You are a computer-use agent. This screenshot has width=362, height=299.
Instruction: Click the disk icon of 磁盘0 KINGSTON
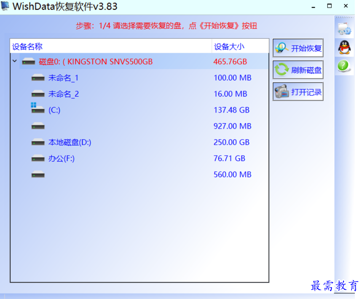(x=28, y=61)
